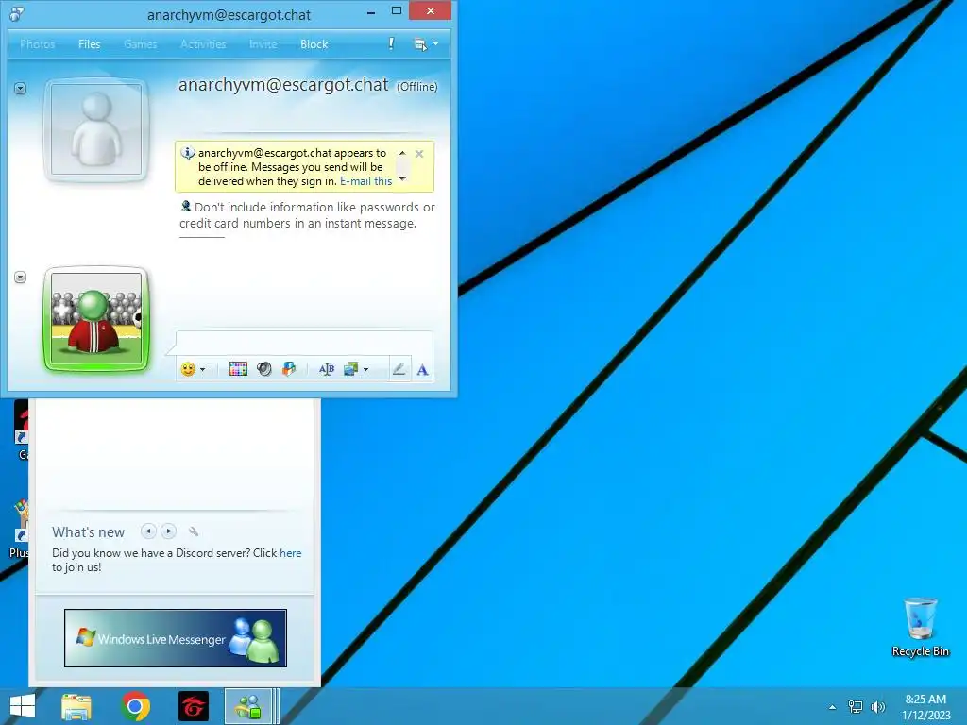Image resolution: width=967 pixels, height=725 pixels.
Task: Open Garena from the taskbar
Action: (194, 706)
